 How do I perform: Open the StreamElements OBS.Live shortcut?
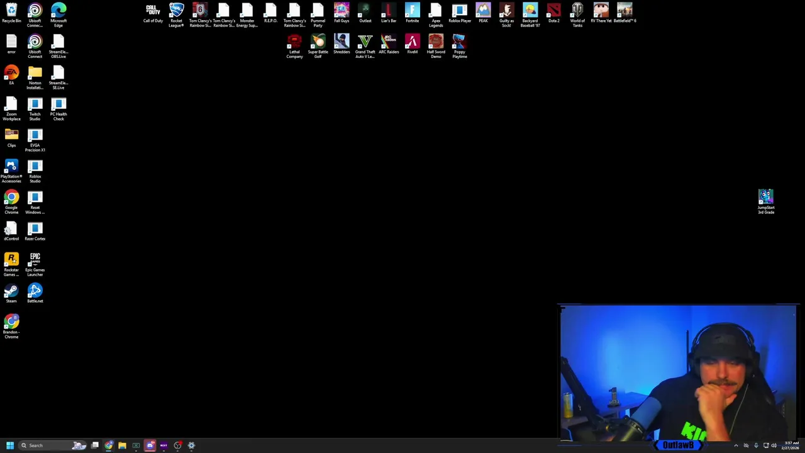[58, 47]
